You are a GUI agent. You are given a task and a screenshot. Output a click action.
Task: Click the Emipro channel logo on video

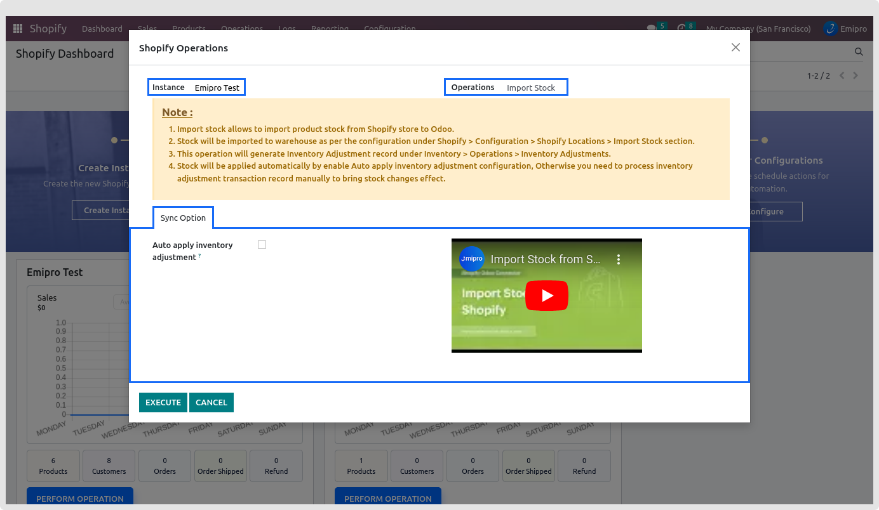click(472, 259)
